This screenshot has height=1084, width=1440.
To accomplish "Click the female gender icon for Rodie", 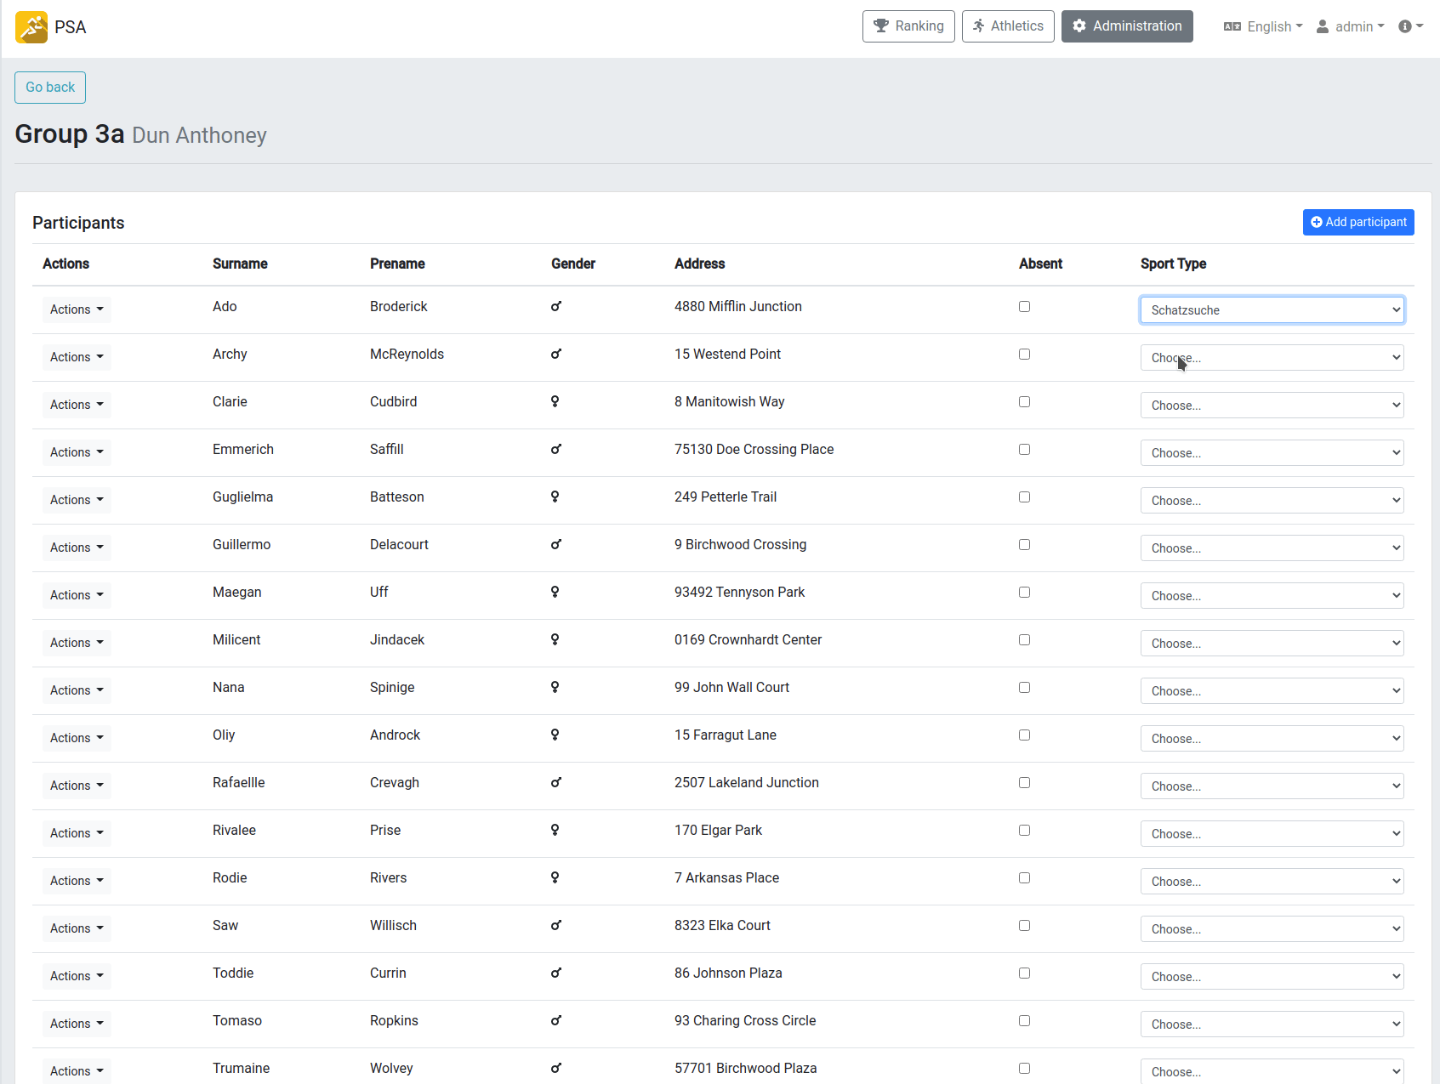I will click(x=555, y=878).
